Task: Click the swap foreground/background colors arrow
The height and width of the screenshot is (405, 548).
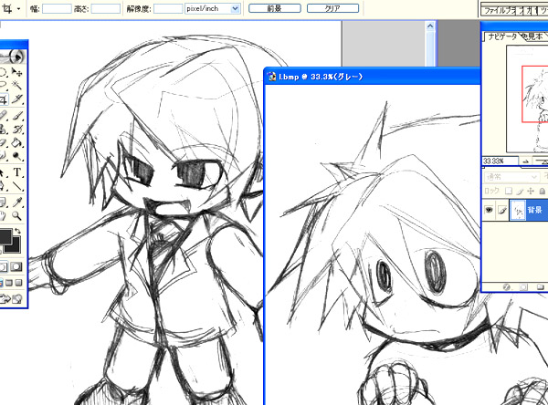Action: [x=17, y=231]
